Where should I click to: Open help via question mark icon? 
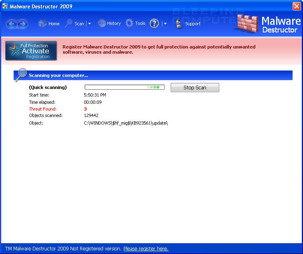(154, 23)
